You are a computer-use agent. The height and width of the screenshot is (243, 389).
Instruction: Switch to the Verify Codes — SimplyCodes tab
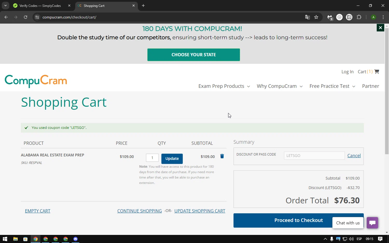(x=41, y=6)
